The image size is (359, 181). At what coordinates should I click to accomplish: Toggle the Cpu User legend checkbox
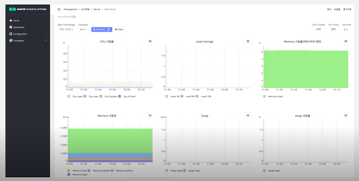pyautogui.click(x=85, y=96)
